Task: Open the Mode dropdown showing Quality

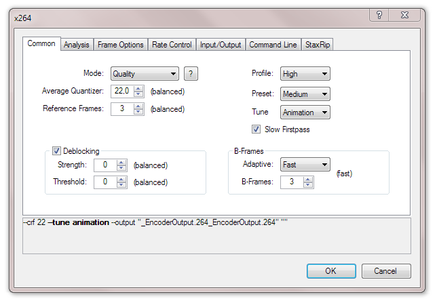Action: [x=145, y=74]
